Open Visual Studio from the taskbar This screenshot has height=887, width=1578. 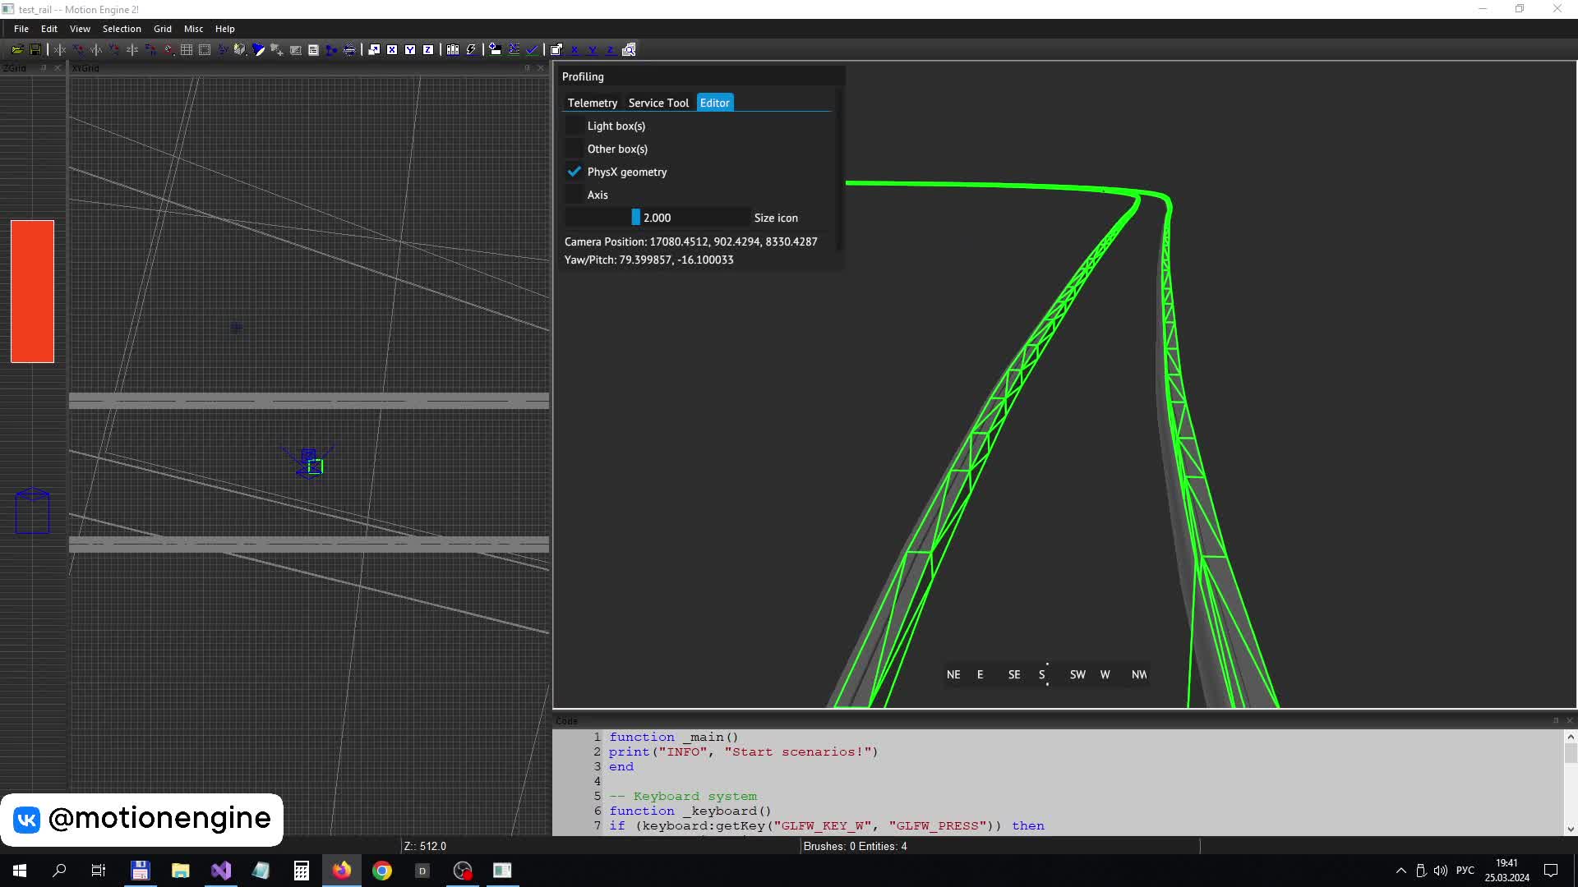[221, 871]
